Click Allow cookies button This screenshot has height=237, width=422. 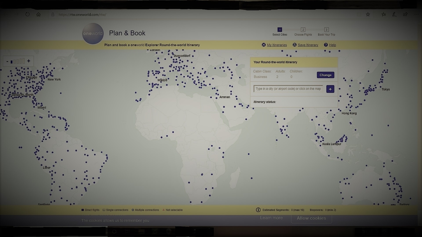point(312,218)
